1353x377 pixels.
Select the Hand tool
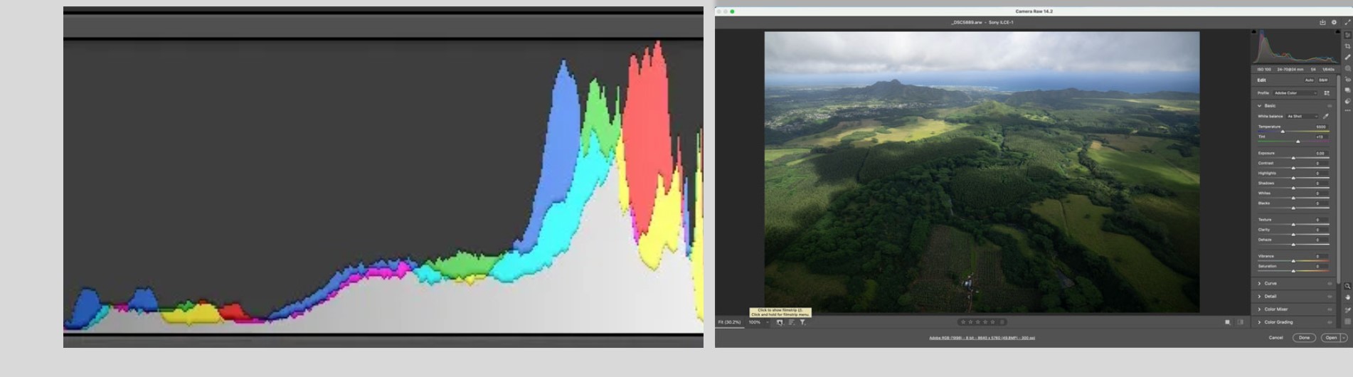click(1347, 297)
